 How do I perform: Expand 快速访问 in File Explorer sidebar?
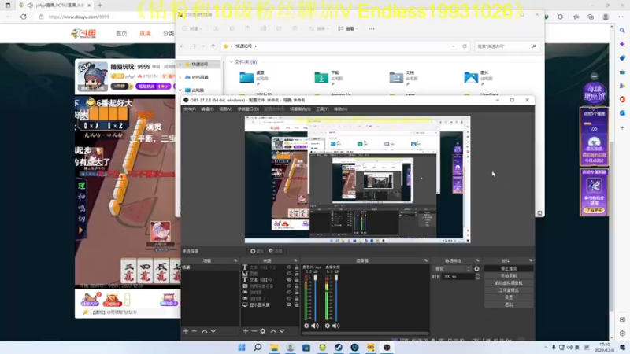[x=180, y=65]
